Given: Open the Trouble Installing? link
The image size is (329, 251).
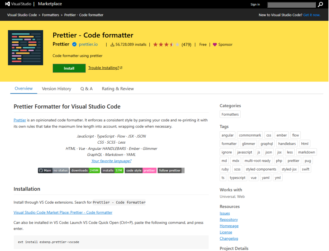Looking at the screenshot, I should coord(105,68).
